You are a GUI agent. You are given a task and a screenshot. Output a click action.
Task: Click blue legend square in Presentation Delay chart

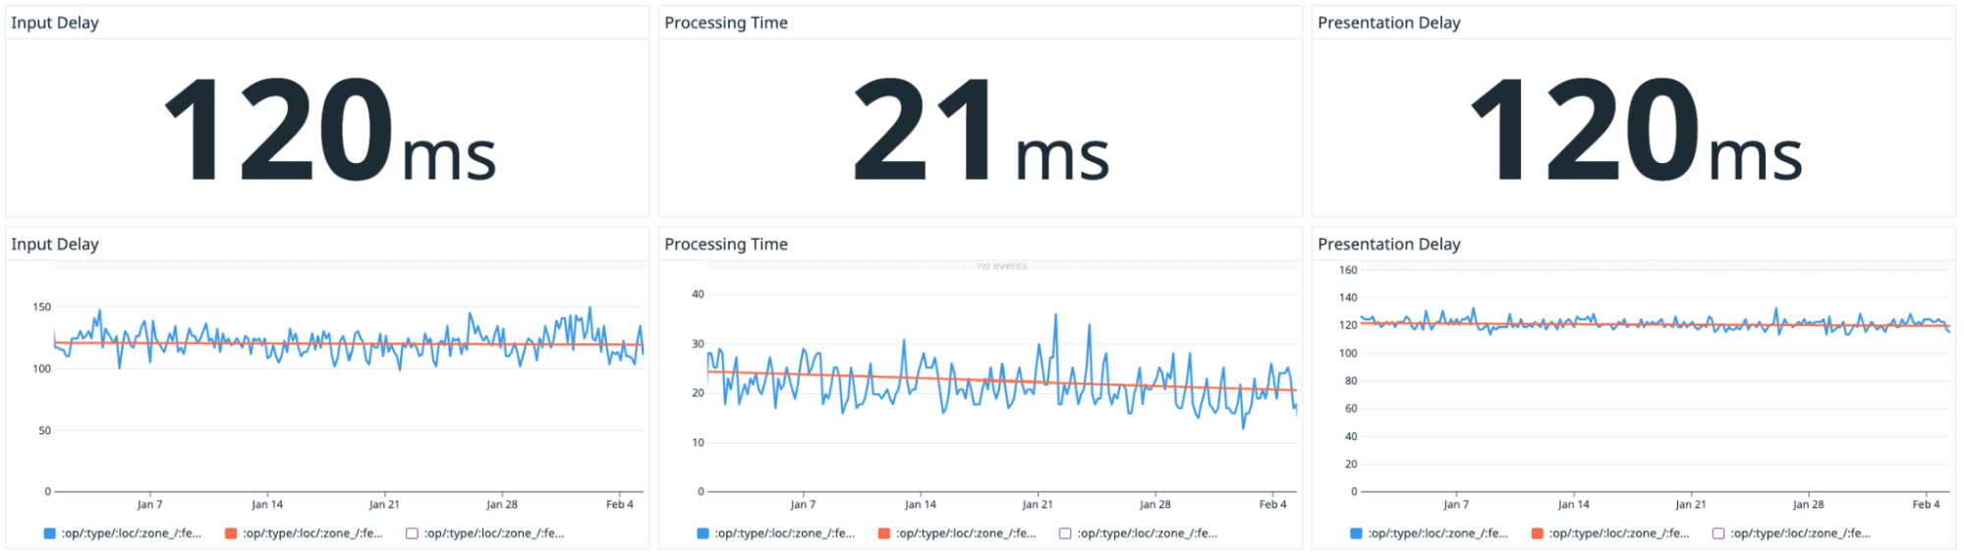[x=1356, y=533]
